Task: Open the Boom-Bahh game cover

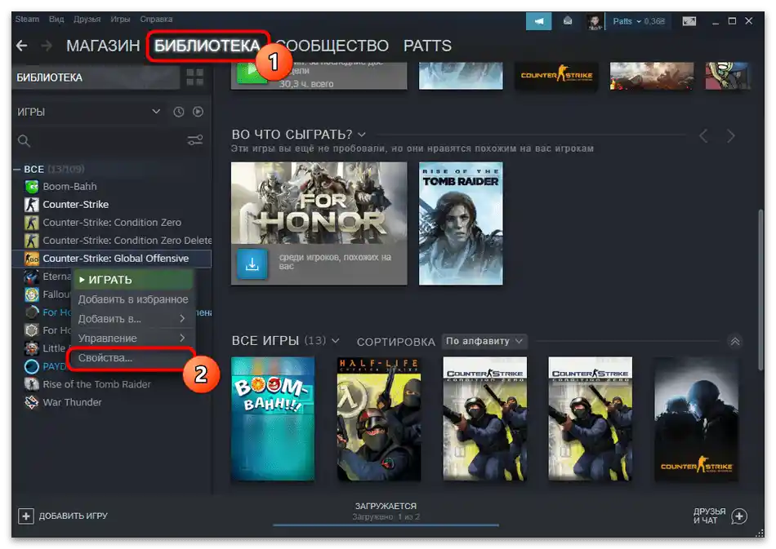Action: (273, 418)
